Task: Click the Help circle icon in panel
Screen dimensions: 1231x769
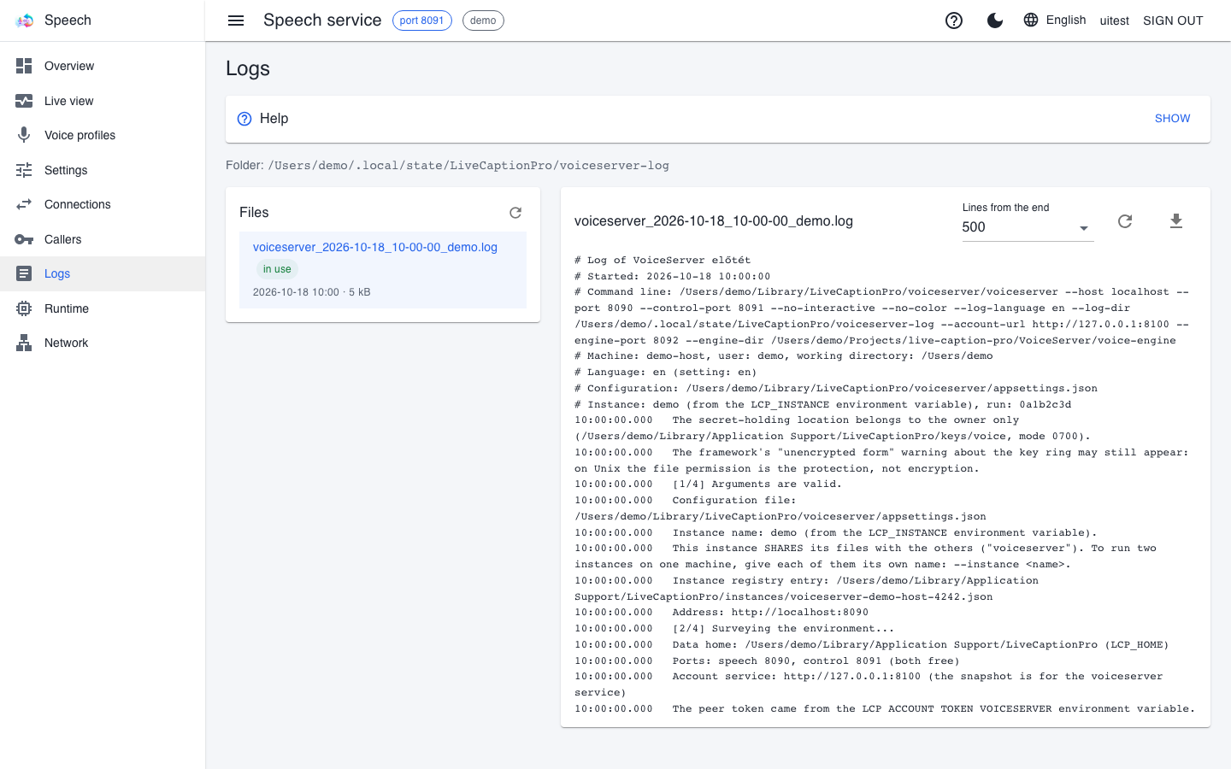Action: 244,119
